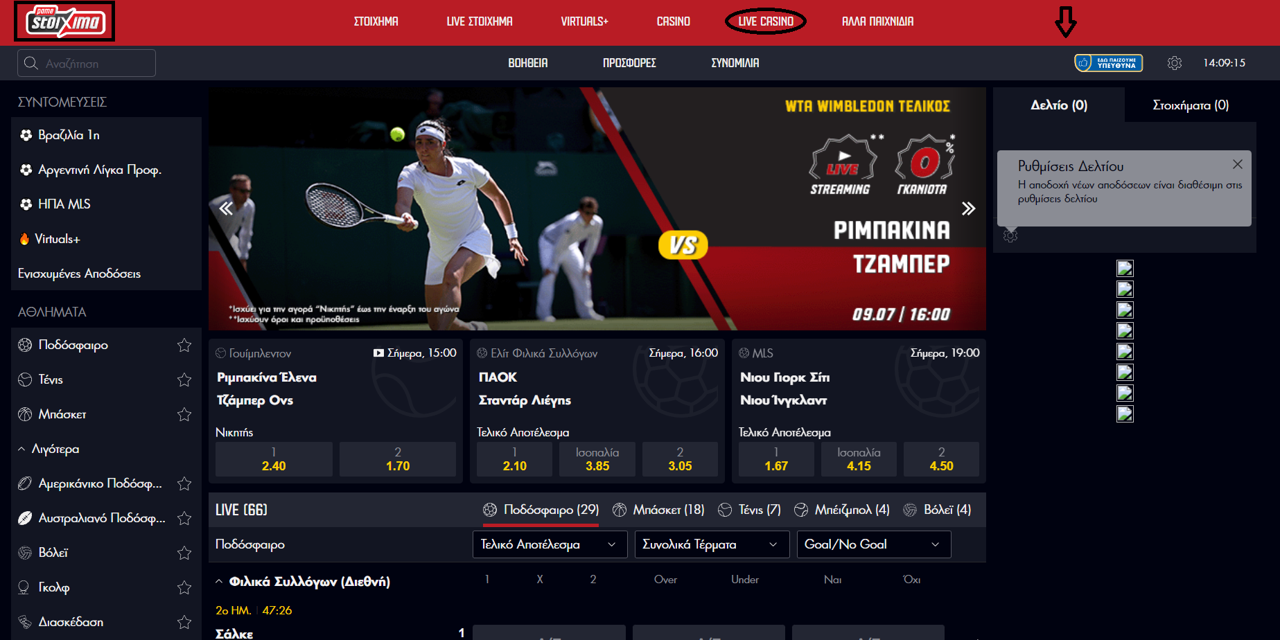This screenshot has width=1280, height=640.
Task: Toggle star for Αμερικάνικο Ποδόσφαιρο
Action: point(184,483)
